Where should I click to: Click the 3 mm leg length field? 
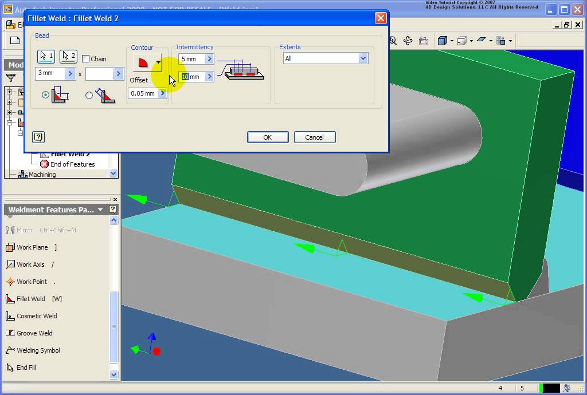[50, 73]
